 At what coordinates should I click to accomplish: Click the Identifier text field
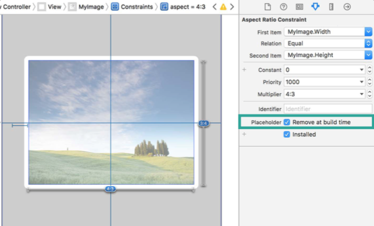click(x=328, y=109)
